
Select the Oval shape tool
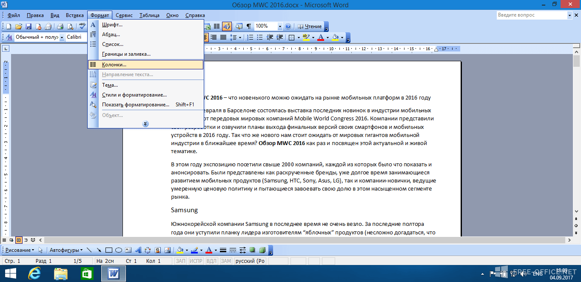pos(118,250)
